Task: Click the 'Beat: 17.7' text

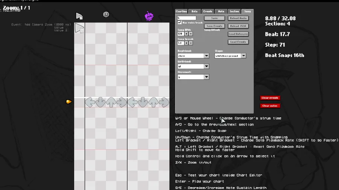Action: point(277,34)
